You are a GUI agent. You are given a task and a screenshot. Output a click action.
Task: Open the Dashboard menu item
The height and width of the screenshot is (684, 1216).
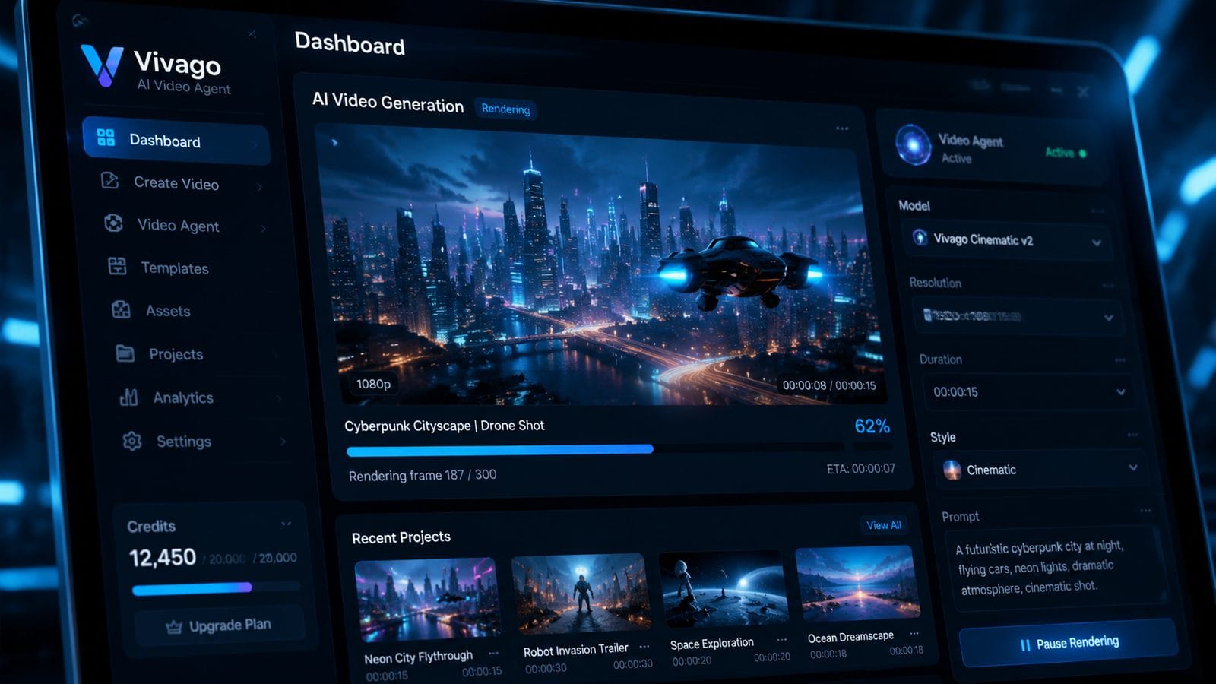(x=176, y=141)
